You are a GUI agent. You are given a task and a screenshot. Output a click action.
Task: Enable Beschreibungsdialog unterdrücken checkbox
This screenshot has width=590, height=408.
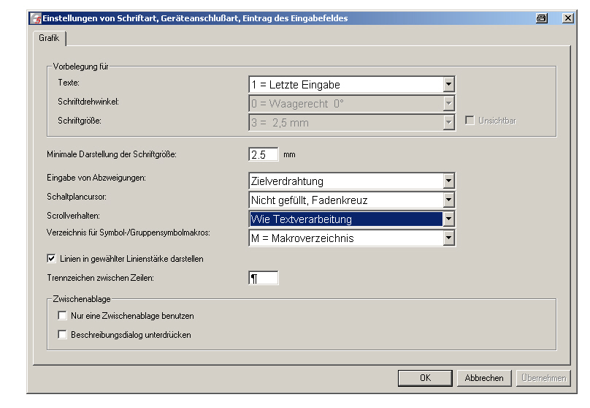tap(63, 335)
